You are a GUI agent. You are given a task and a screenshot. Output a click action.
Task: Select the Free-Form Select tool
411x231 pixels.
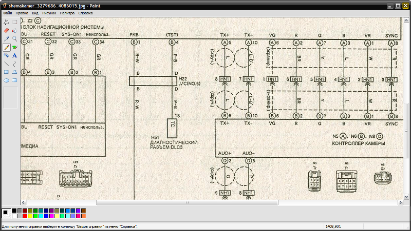pos(7,22)
